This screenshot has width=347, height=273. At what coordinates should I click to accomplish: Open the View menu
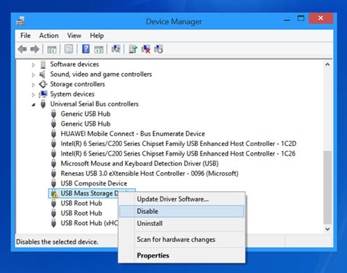tap(74, 35)
